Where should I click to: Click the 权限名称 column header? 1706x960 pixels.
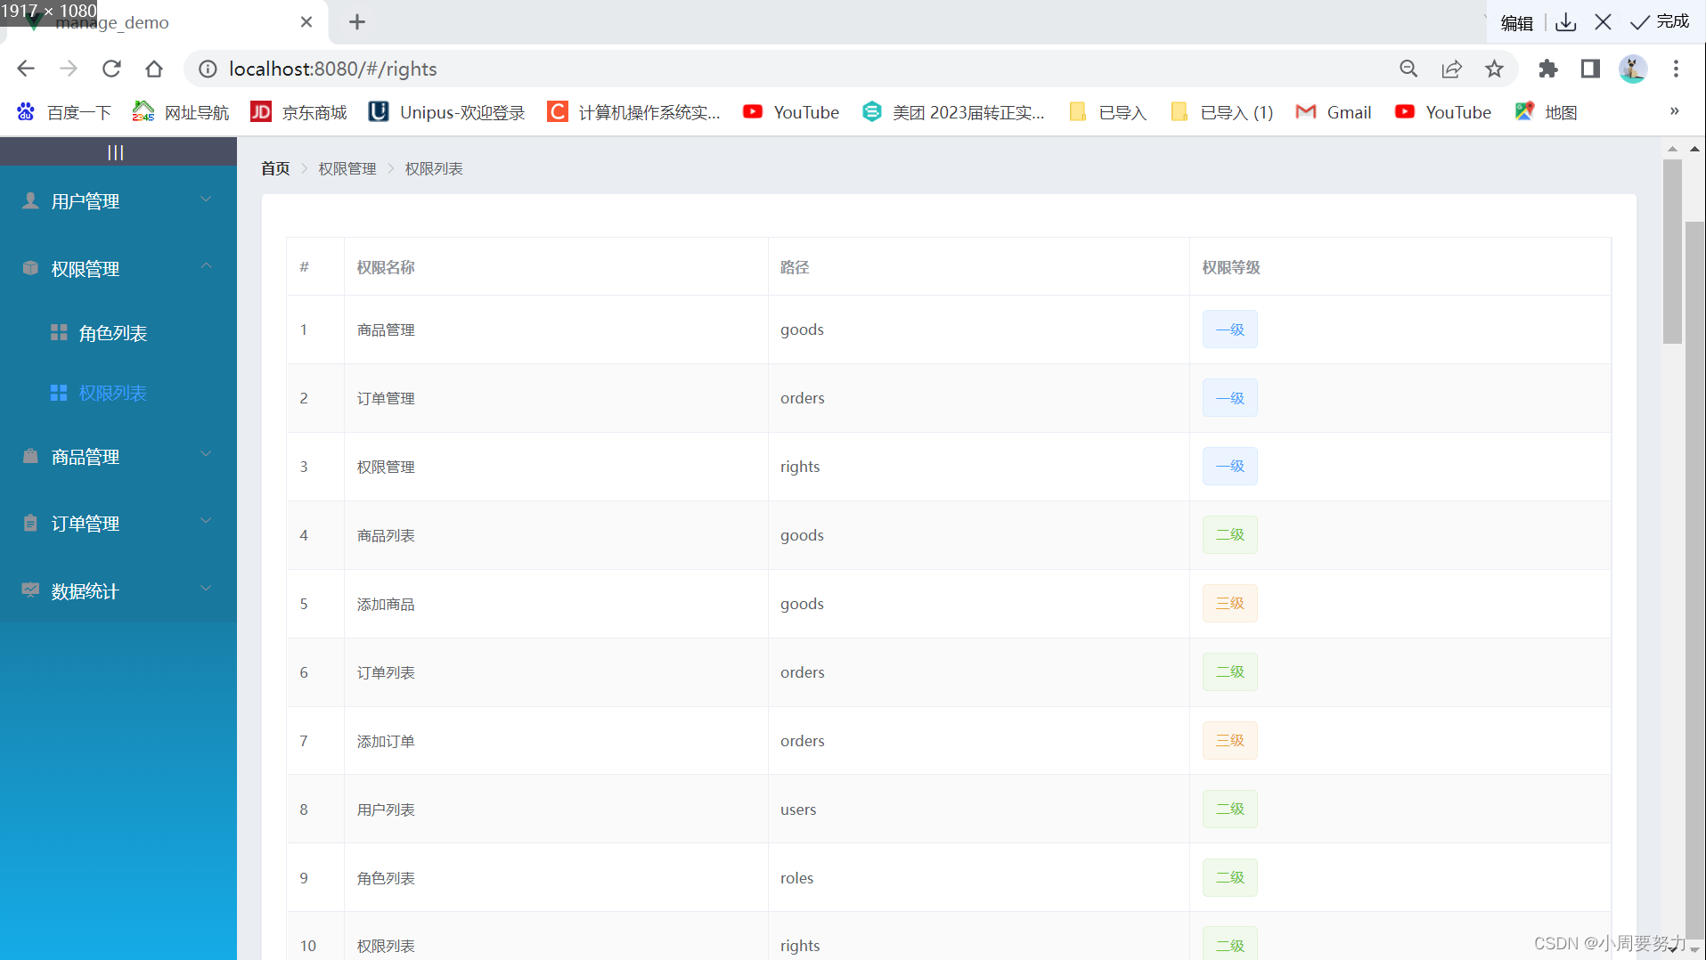tap(556, 267)
